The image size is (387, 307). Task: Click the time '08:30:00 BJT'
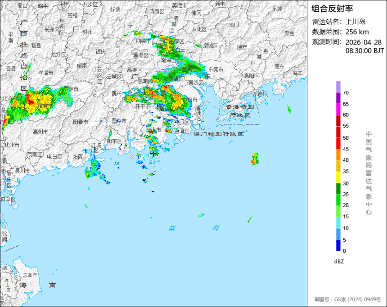[364, 51]
